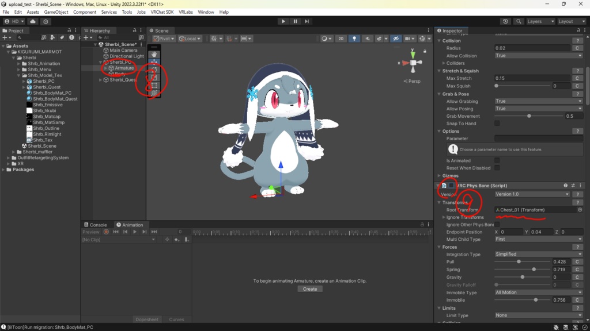590x331 pixels.
Task: Open Phys Bone component help icon
Action: tap(566, 186)
